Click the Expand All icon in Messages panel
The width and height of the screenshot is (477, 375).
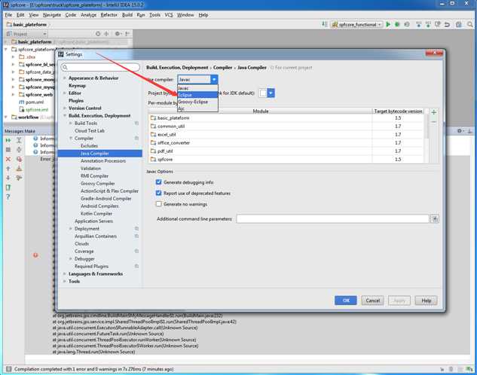pyautogui.click(x=19, y=140)
